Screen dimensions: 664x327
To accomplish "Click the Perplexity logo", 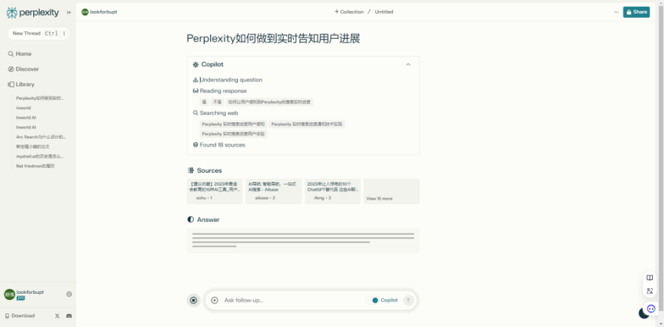I will [33, 12].
